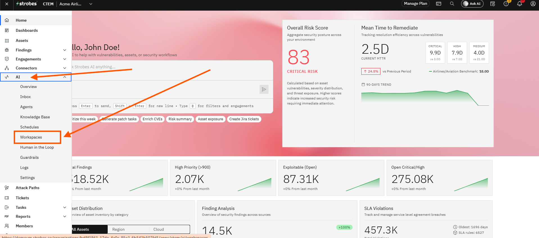Image resolution: width=539 pixels, height=238 pixels.
Task: Click the Enrich CVEs suggestion chip
Action: [152, 119]
